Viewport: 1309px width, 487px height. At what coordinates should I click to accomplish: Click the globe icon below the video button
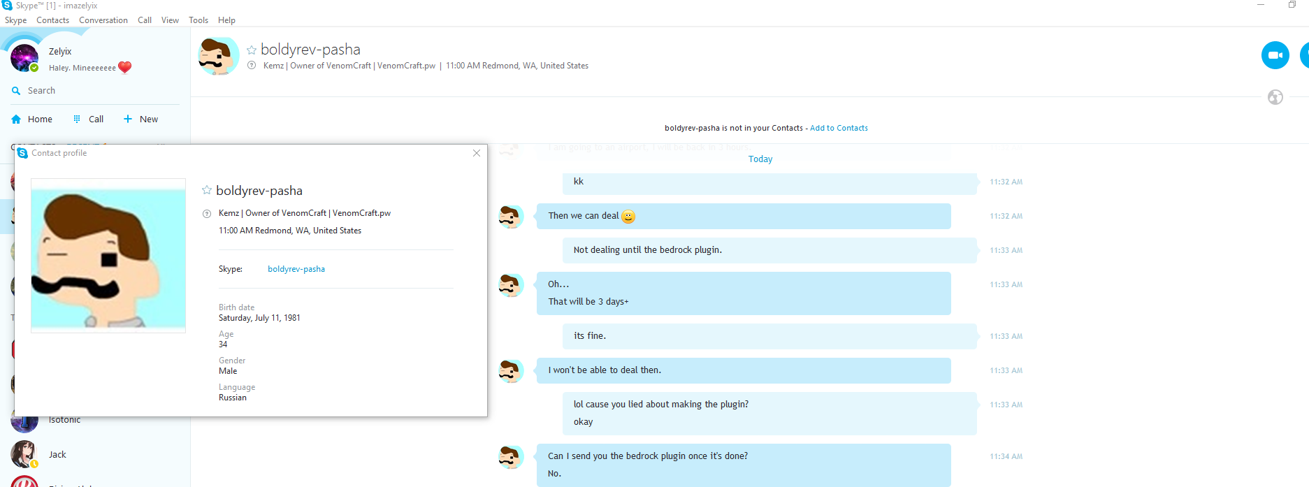[x=1275, y=97]
